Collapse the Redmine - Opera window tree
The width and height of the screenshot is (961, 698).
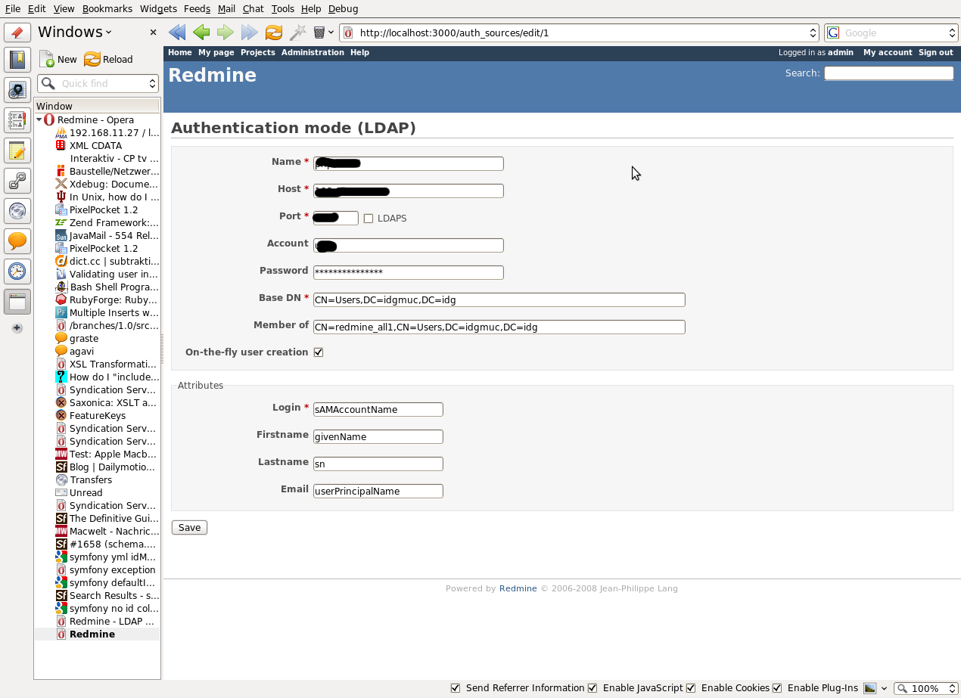(x=39, y=119)
